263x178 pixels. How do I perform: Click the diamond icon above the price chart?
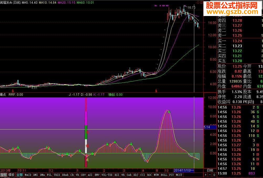pyautogui.click(x=198, y=2)
